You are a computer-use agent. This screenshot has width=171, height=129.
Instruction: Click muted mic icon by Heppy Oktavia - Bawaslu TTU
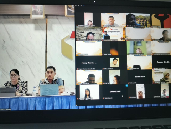78,69
